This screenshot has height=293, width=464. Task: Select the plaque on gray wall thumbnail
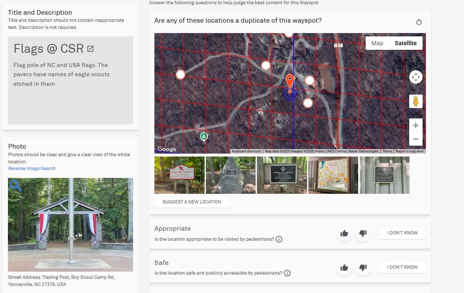tap(385, 175)
